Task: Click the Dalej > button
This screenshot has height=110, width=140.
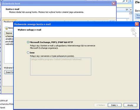Action: 115,105
